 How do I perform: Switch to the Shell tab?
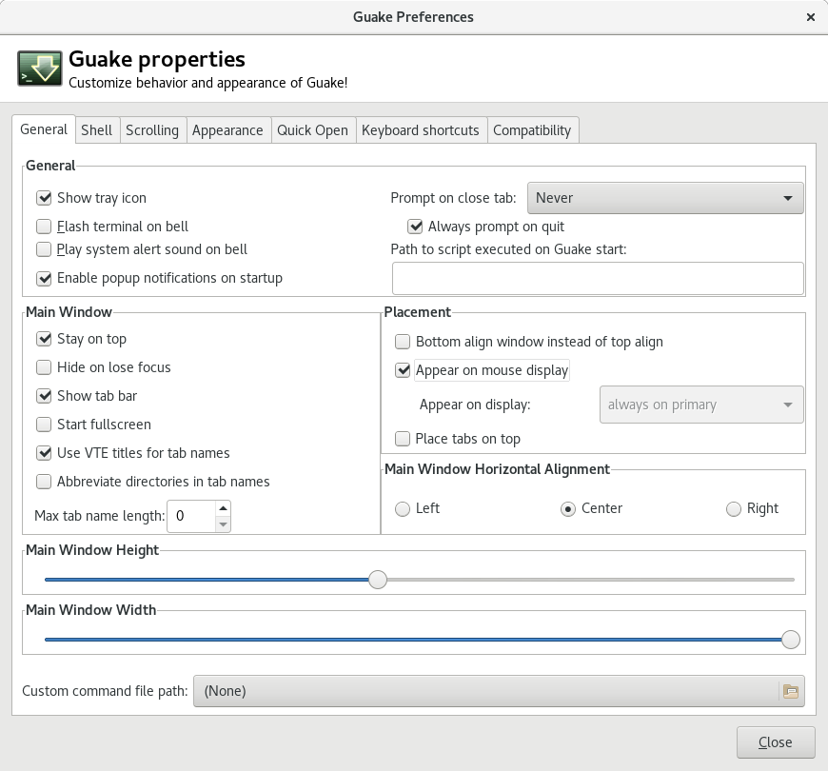(x=97, y=130)
